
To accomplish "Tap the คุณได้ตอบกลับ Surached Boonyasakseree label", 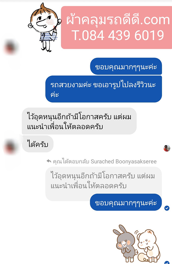I will pyautogui.click(x=105, y=162).
